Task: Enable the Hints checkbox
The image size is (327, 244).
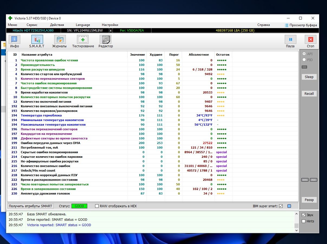Action: [x=304, y=221]
